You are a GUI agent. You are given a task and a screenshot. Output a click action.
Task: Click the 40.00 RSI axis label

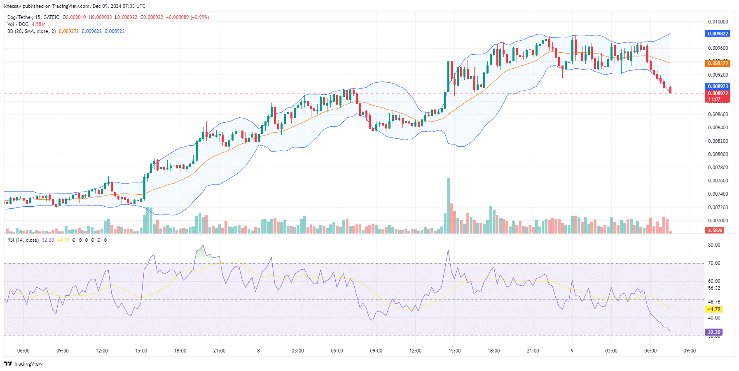714,318
